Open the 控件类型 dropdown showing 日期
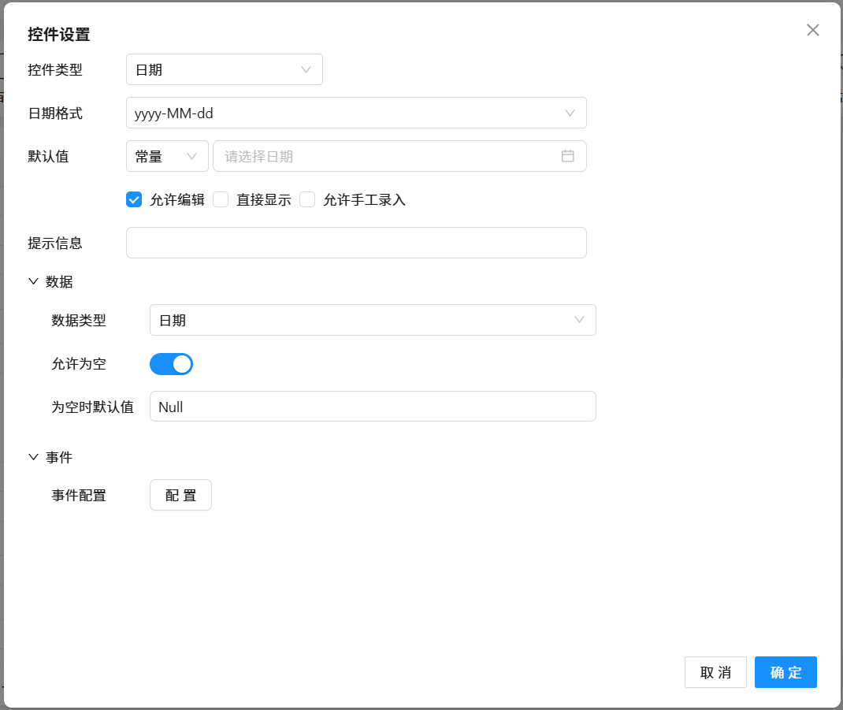The width and height of the screenshot is (843, 710). click(x=225, y=69)
